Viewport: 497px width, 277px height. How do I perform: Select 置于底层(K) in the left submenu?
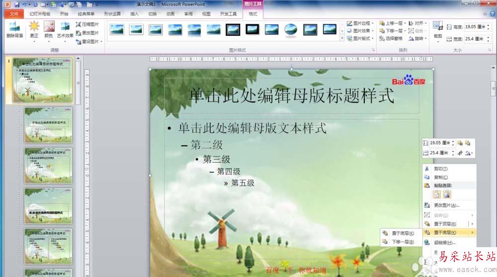(401, 233)
